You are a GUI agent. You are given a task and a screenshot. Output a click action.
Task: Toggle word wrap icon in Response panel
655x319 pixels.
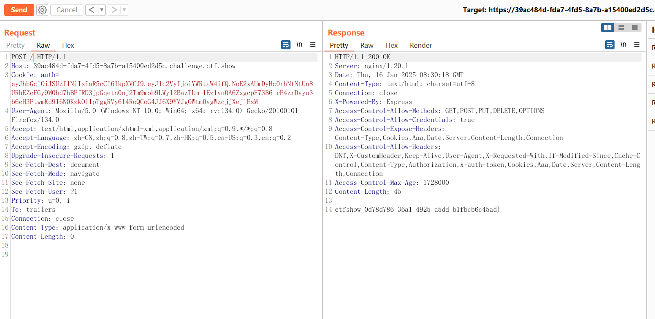coord(610,45)
